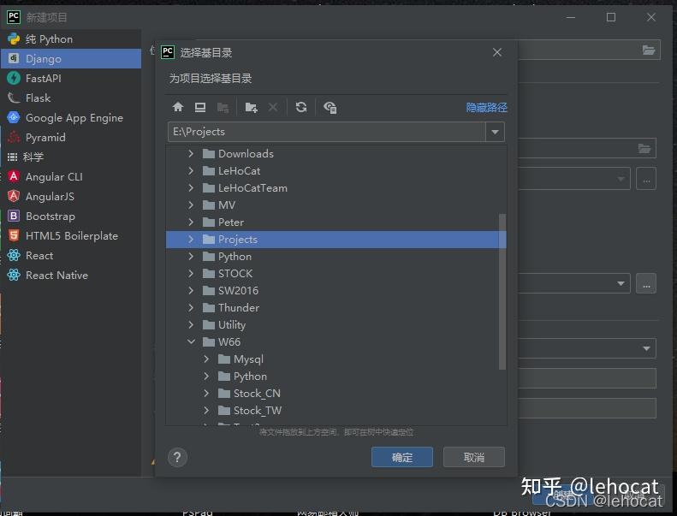Select React project type
Screen dimensions: 677x516
71,256
